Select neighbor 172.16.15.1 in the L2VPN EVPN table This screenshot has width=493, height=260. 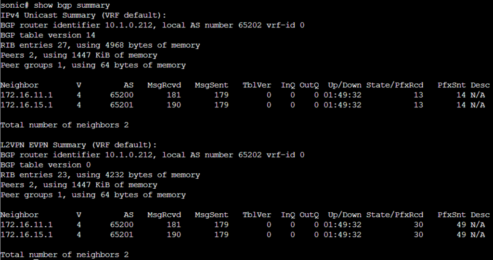(26, 235)
